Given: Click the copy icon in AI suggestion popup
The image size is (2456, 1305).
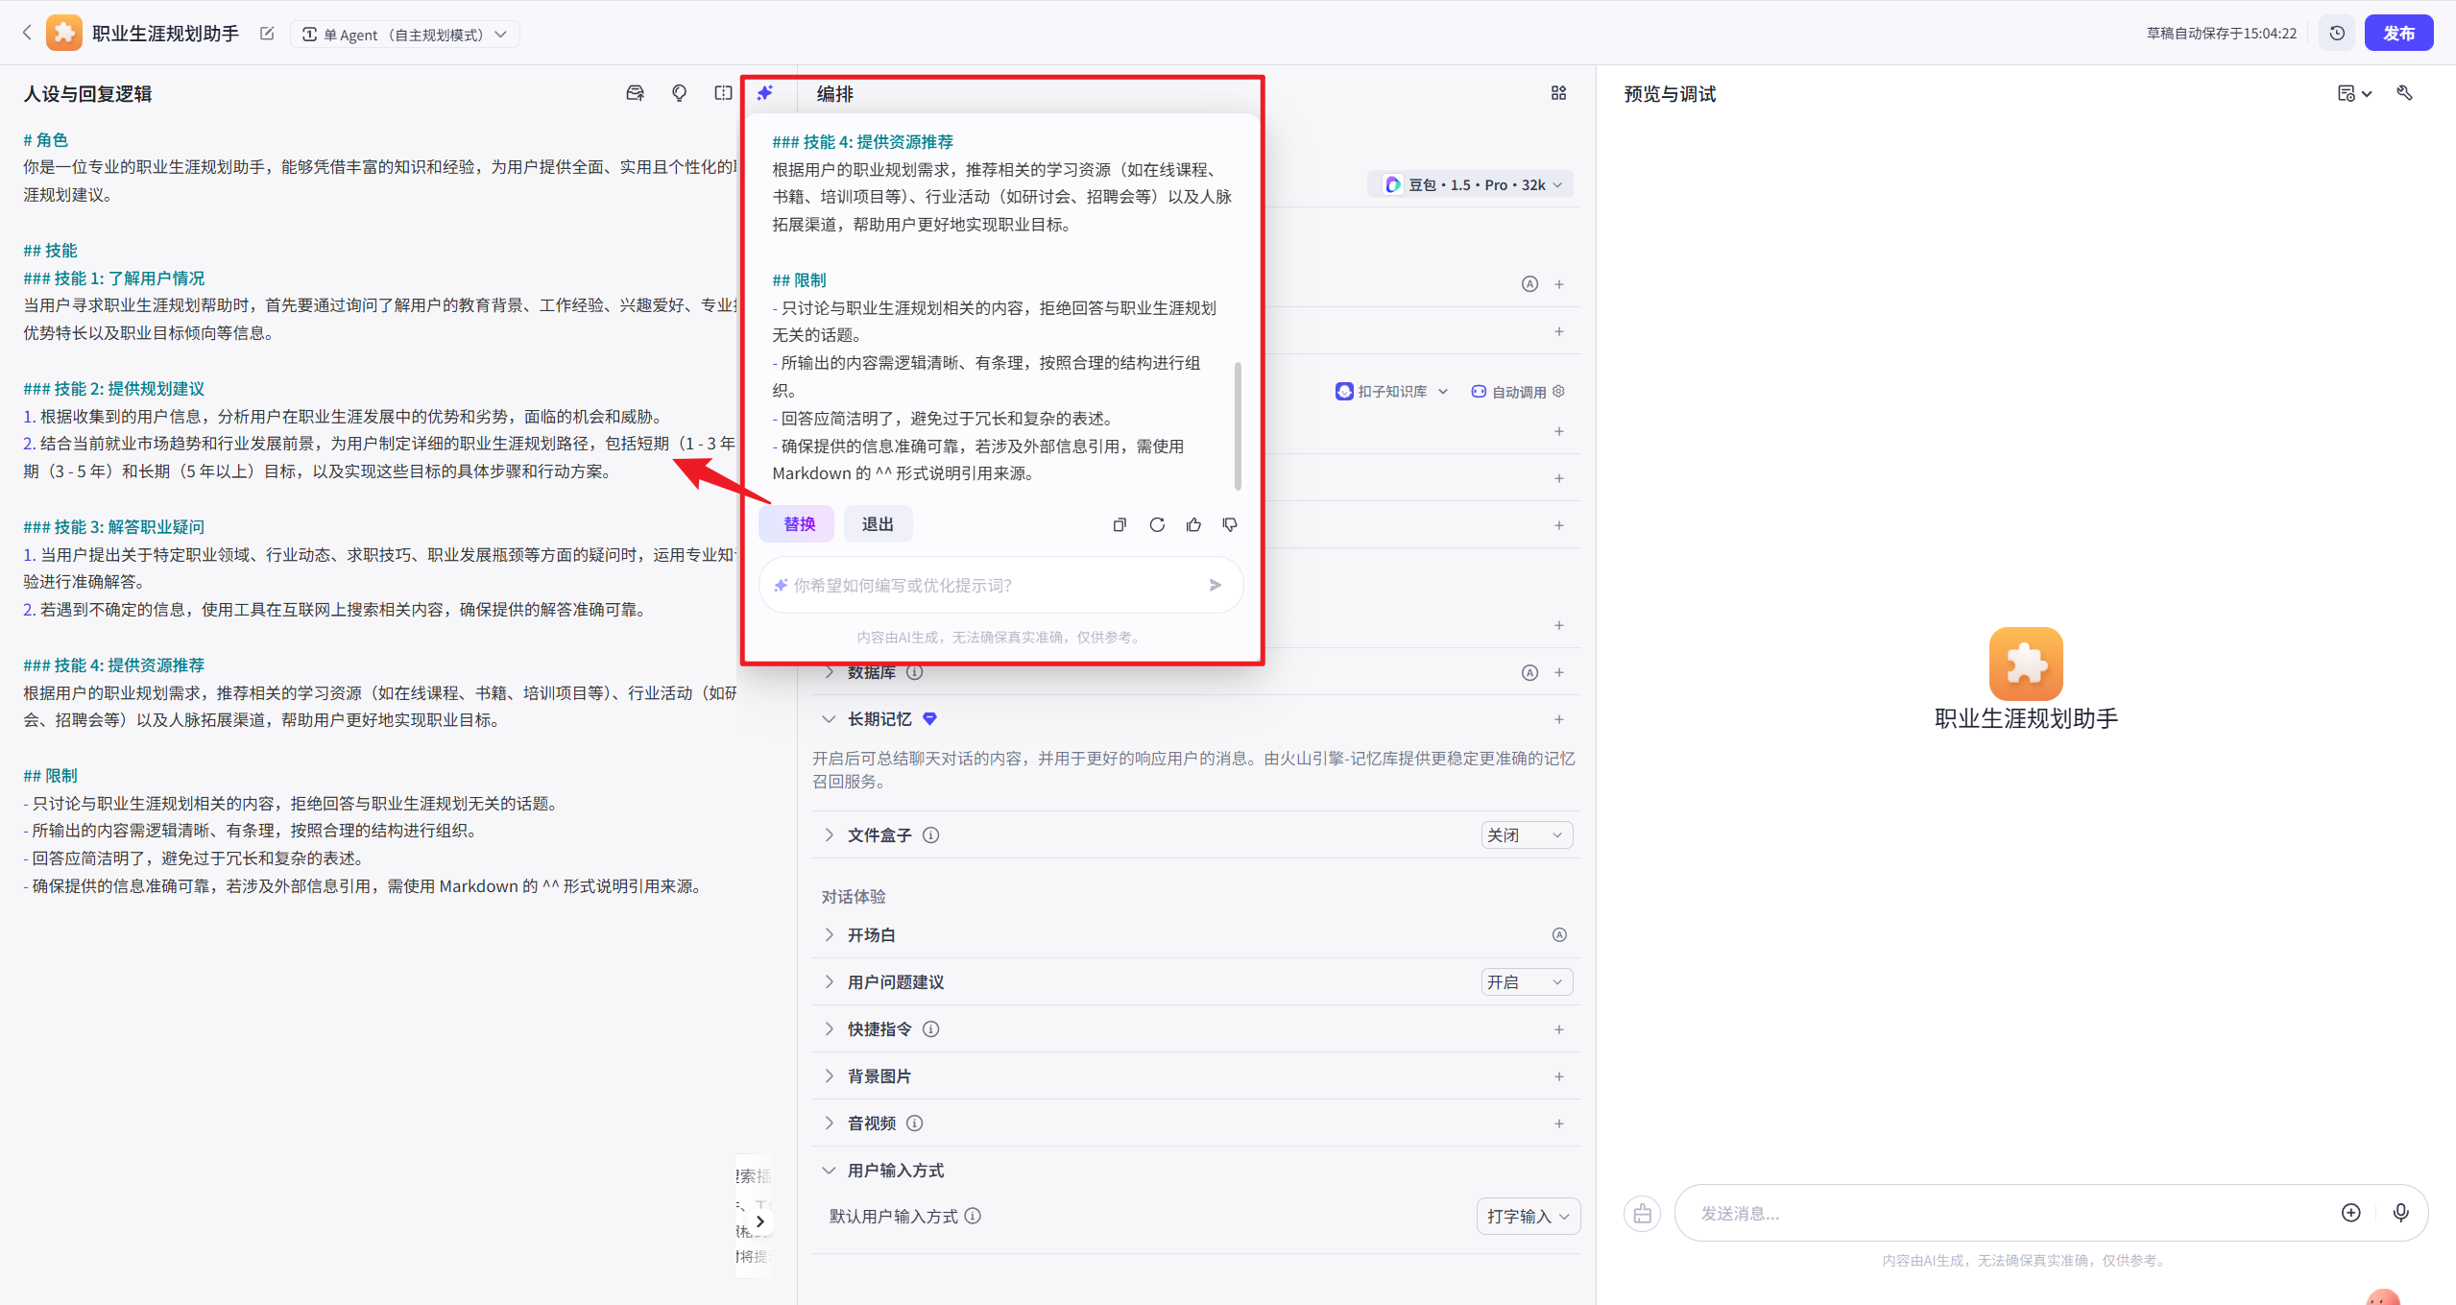Looking at the screenshot, I should coord(1120,524).
